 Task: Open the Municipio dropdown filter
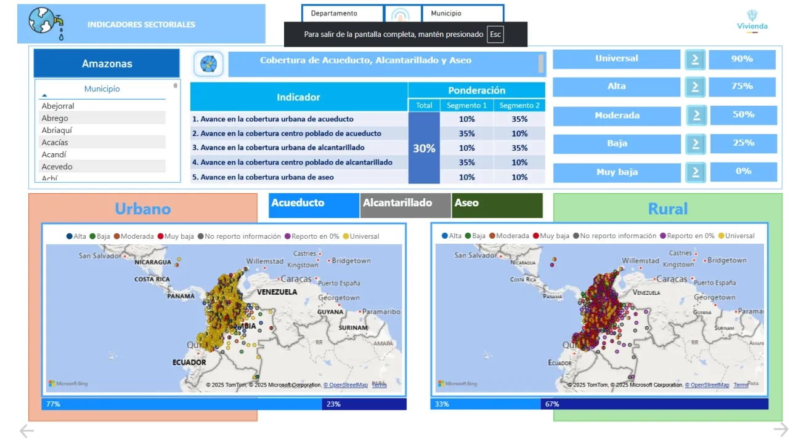pyautogui.click(x=462, y=14)
